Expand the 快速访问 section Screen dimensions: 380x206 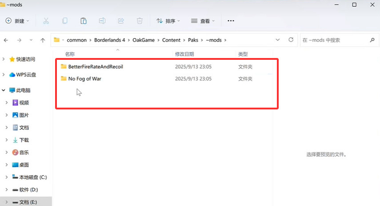pos(4,59)
